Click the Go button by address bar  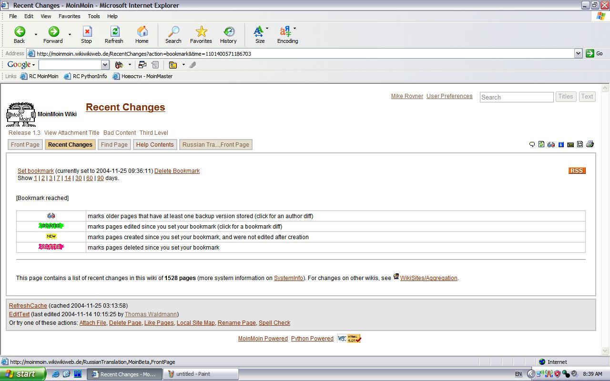click(595, 53)
